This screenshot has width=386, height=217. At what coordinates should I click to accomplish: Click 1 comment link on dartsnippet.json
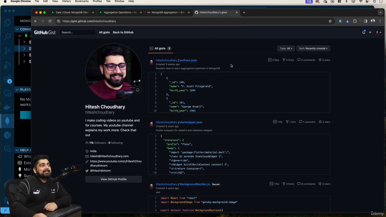pyautogui.click(x=307, y=122)
